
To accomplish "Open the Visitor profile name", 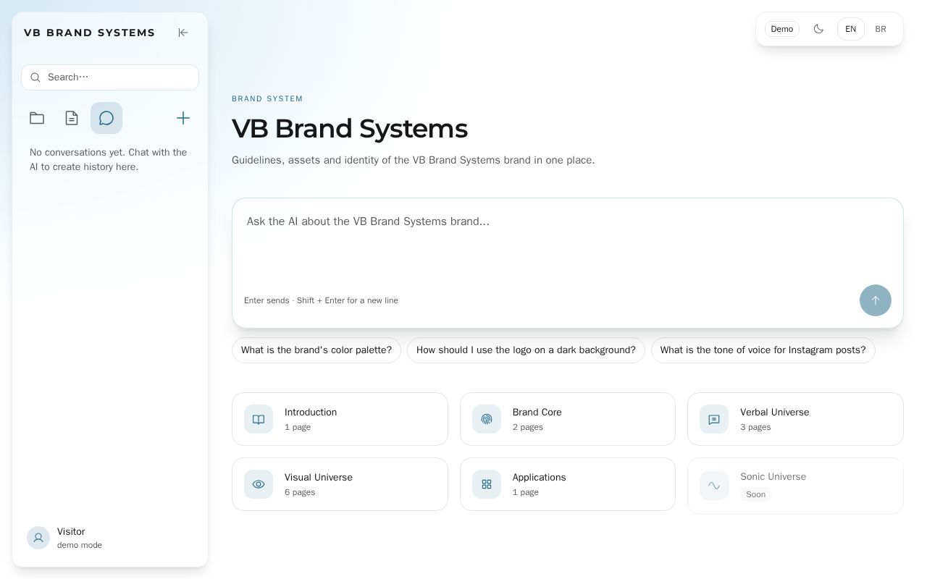I will (x=71, y=532).
